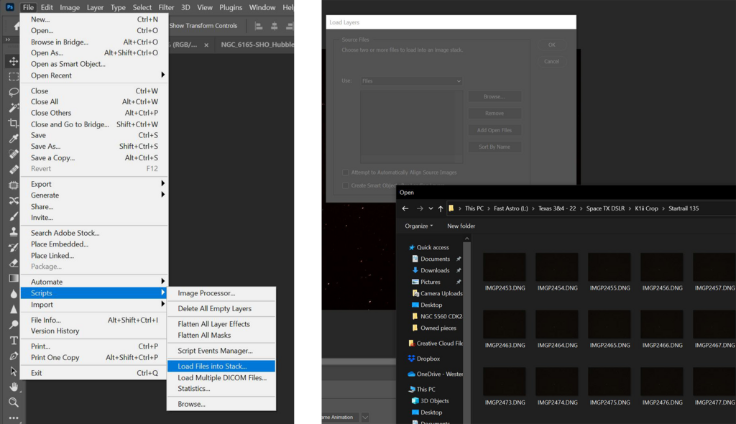Click Add Open Files button

494,130
